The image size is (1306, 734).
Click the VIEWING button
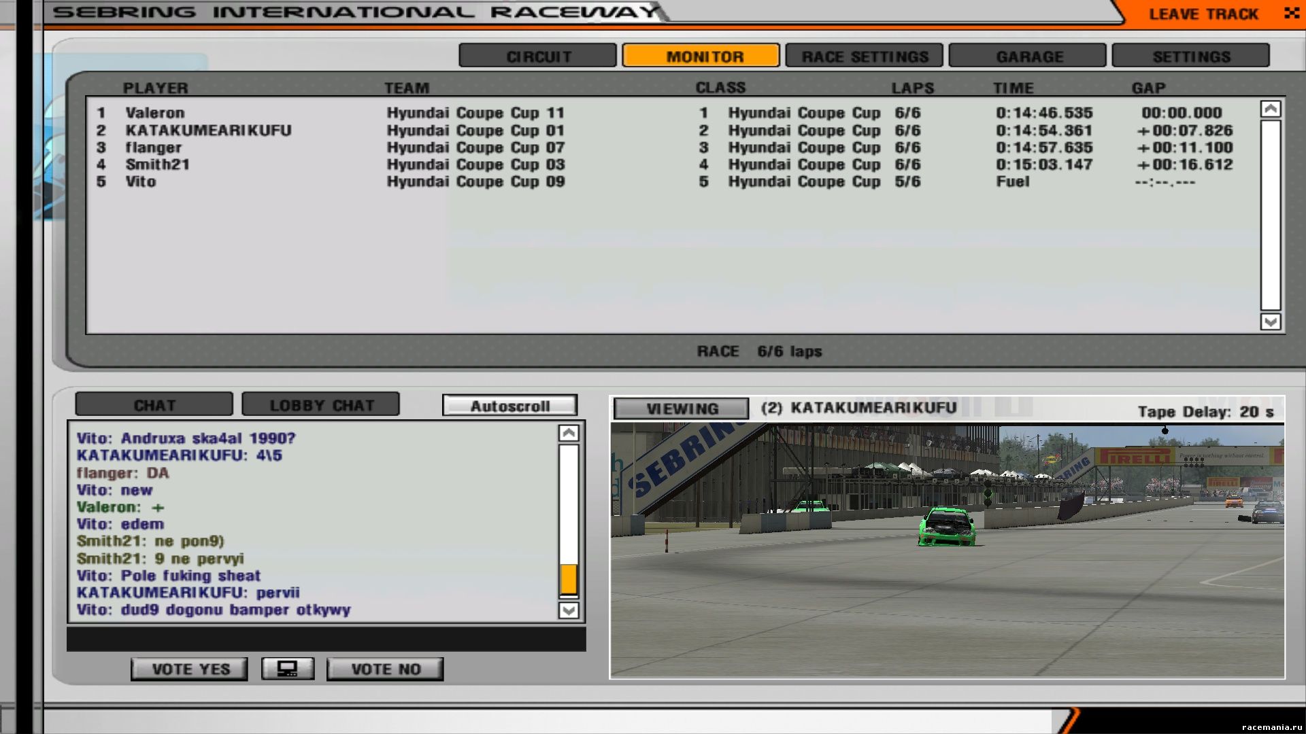(682, 408)
